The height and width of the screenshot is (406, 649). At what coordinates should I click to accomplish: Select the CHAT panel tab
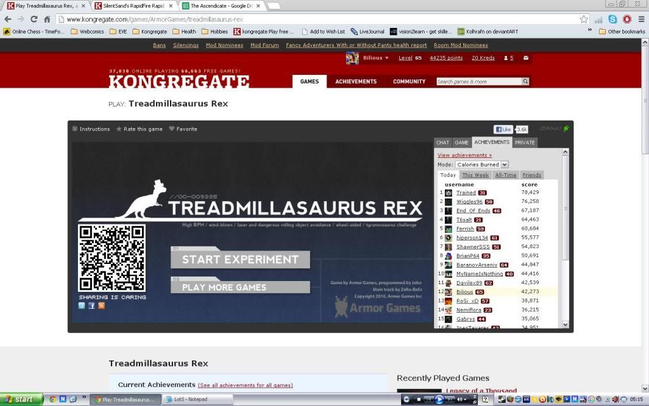(x=442, y=143)
